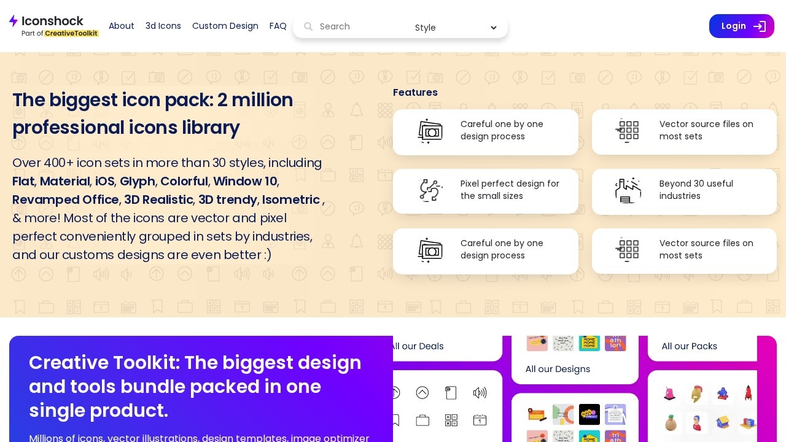Click the briefcase icon in the banner preview
The width and height of the screenshot is (786, 442).
point(422,421)
